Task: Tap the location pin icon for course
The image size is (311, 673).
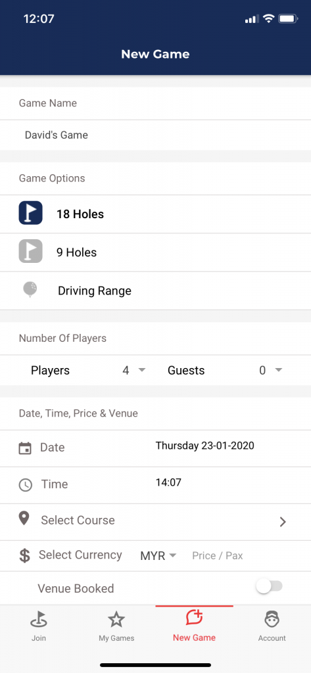Action: click(x=24, y=518)
